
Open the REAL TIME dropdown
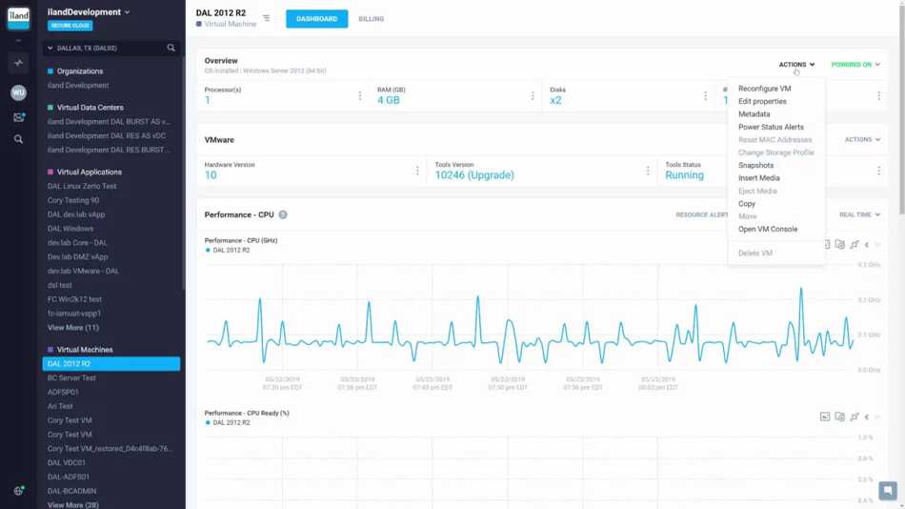859,214
